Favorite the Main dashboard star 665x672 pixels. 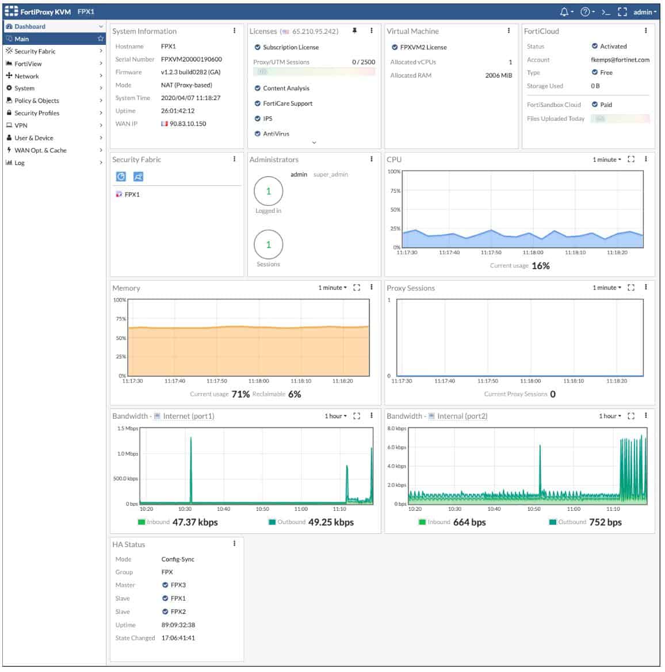point(101,39)
